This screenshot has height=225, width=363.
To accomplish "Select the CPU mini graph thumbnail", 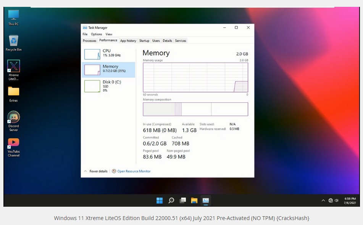I will [92, 54].
